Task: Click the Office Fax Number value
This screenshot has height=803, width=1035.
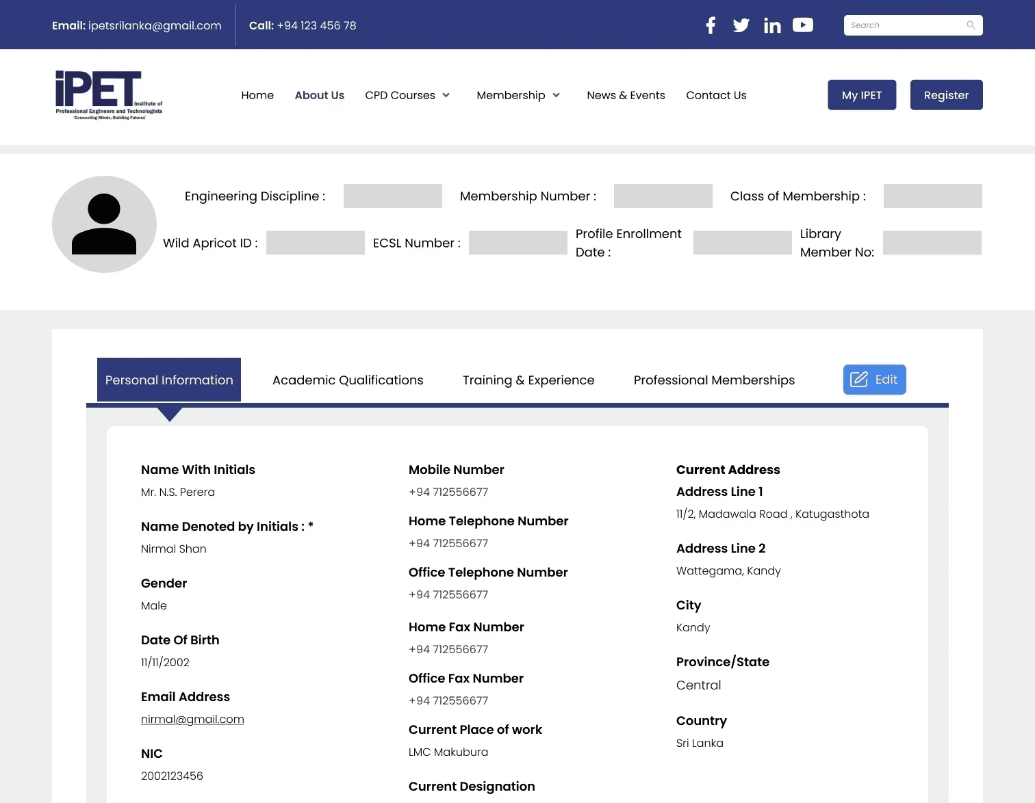Action: (x=448, y=700)
